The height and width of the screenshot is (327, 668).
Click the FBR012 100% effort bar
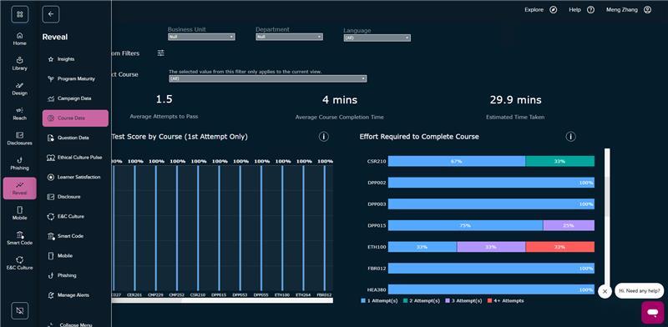(x=491, y=269)
